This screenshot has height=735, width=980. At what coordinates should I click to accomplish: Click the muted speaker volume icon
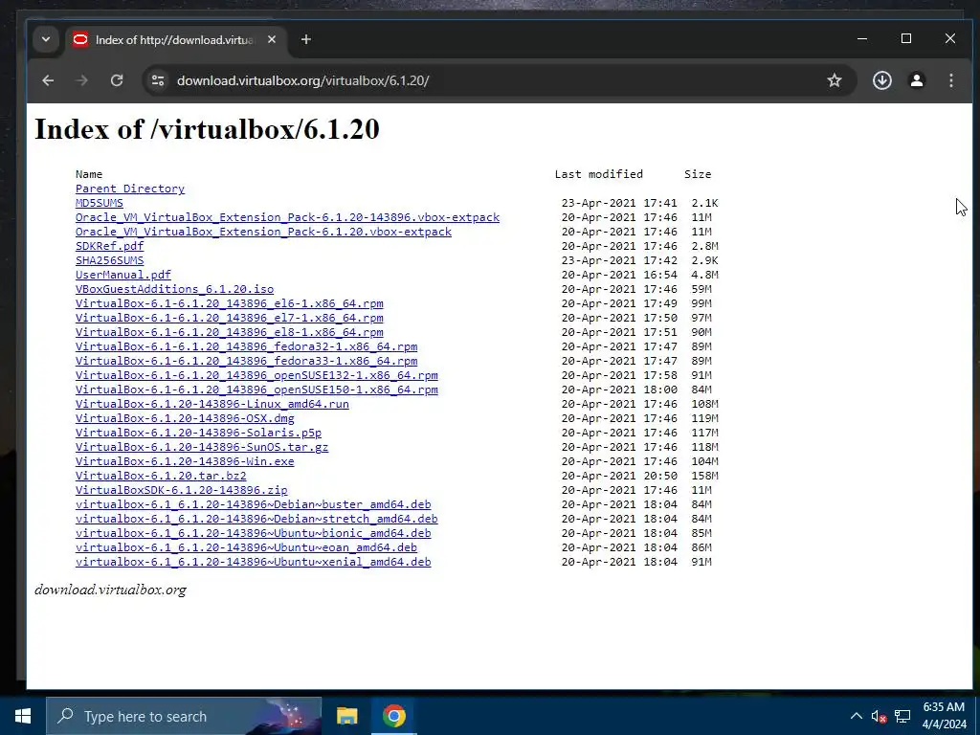point(880,716)
